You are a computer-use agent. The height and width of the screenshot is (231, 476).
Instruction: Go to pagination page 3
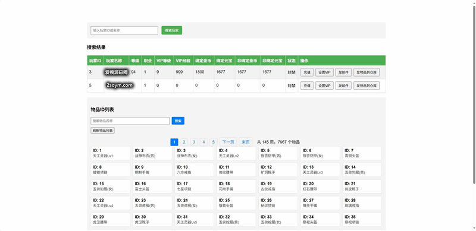click(194, 142)
